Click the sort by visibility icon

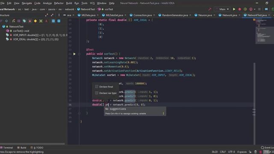pos(1,21)
